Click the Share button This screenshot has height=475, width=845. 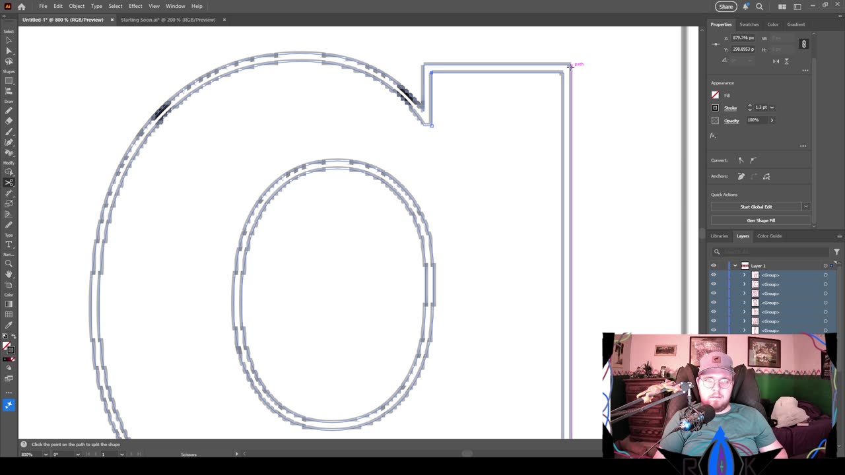coord(726,7)
